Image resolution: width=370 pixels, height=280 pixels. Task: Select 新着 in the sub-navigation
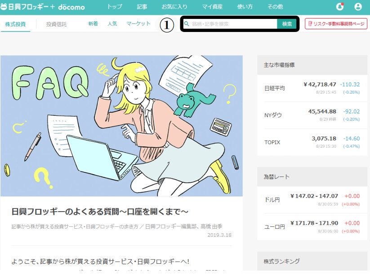pyautogui.click(x=93, y=23)
